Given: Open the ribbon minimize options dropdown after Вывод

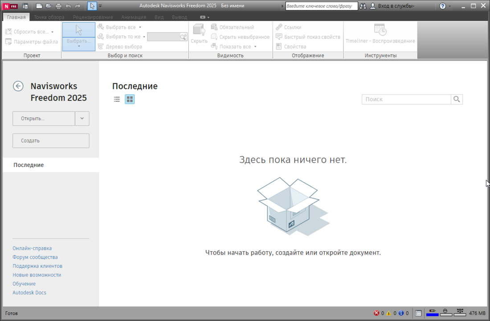Looking at the screenshot, I should tap(208, 17).
